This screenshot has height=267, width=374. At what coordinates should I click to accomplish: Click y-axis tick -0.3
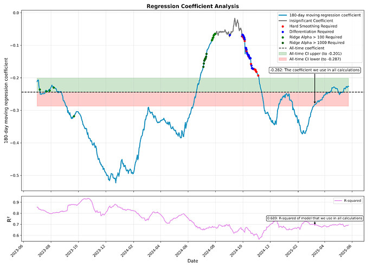point(14,110)
